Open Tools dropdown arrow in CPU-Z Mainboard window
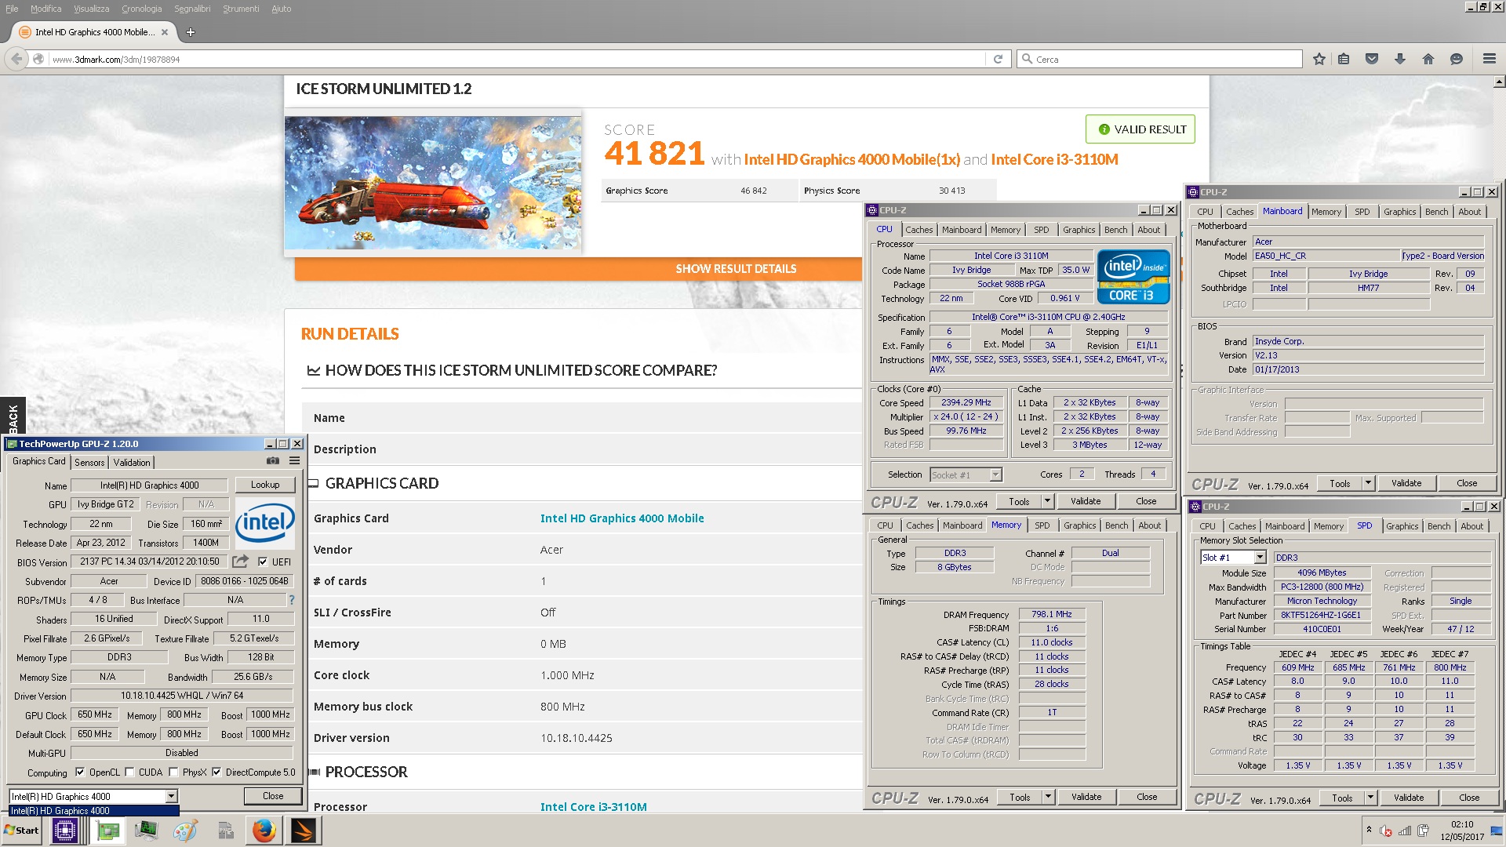 pos(1368,483)
